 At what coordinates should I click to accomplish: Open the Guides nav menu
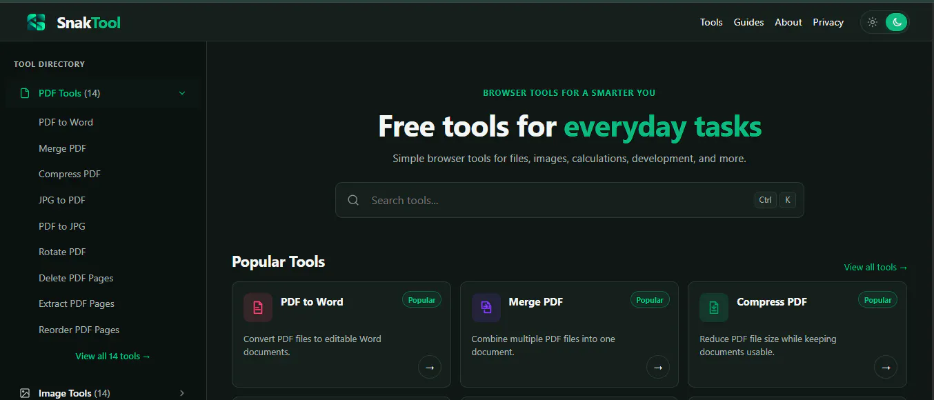click(748, 22)
